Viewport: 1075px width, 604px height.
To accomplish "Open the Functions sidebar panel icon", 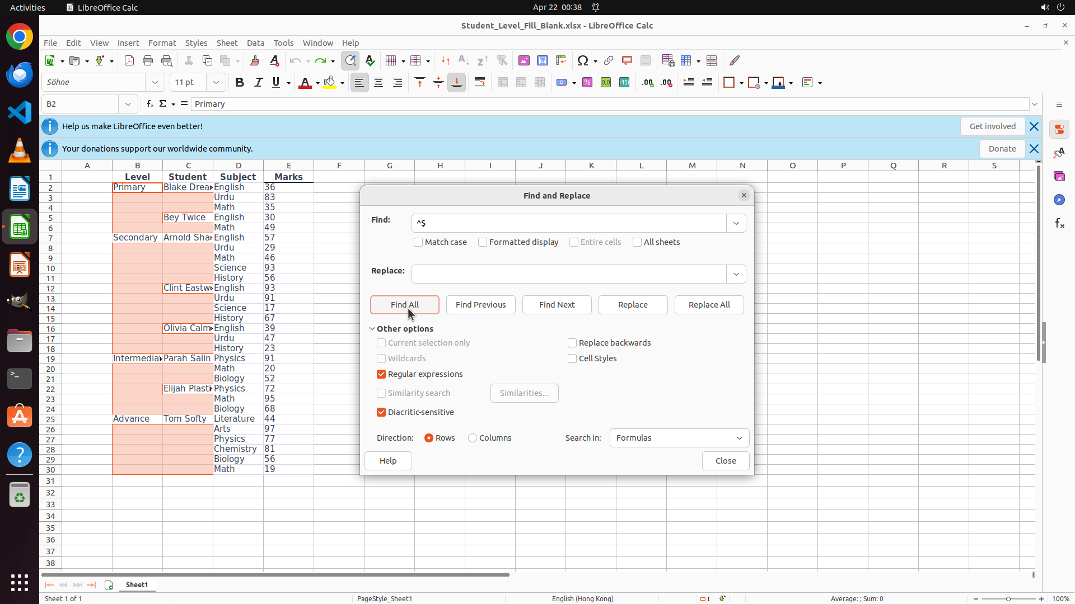I will [x=1059, y=224].
